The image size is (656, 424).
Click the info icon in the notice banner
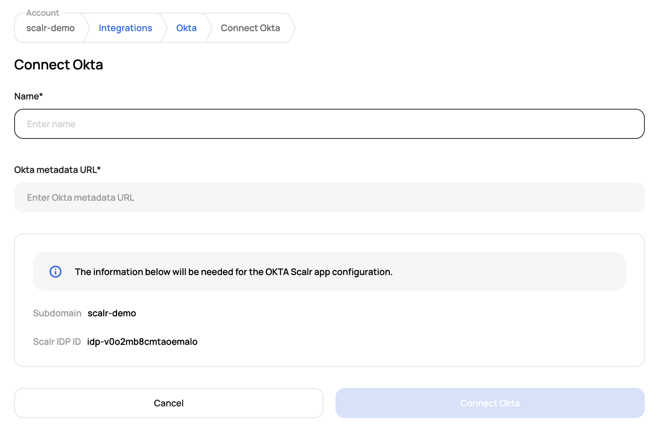coord(56,272)
